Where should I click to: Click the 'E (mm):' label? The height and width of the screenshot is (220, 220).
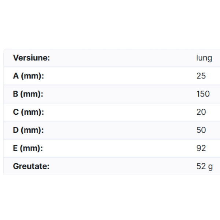(x=28, y=148)
